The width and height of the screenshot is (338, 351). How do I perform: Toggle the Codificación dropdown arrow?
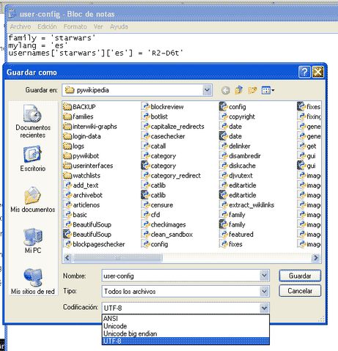(264, 308)
